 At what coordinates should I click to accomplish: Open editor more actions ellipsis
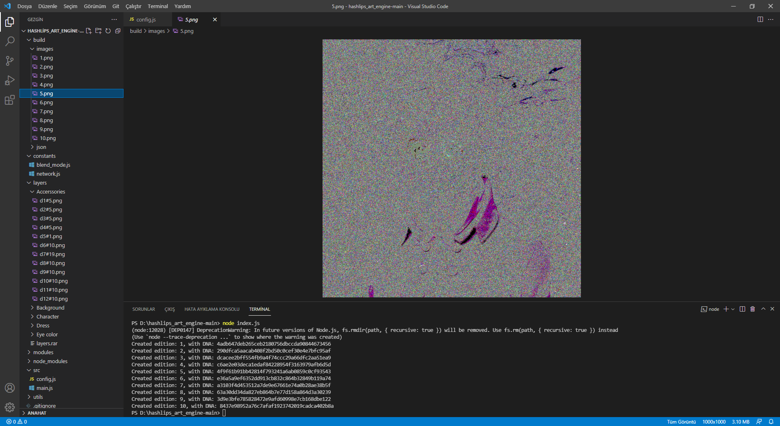tap(771, 19)
